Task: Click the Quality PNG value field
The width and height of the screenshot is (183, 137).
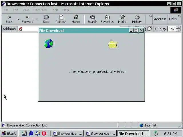Action: pyautogui.click(x=172, y=29)
